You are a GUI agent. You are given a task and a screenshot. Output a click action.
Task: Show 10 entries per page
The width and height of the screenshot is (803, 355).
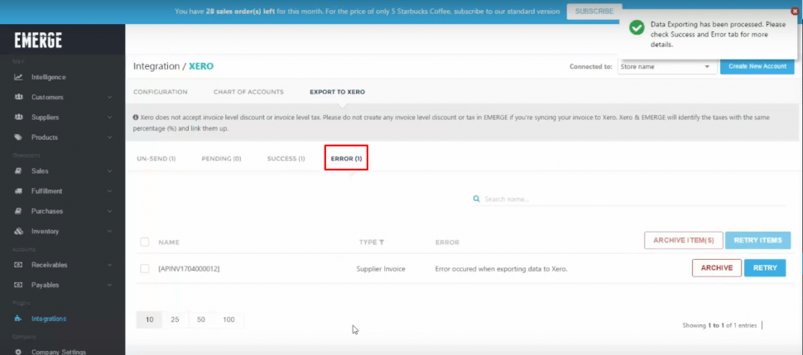[150, 319]
